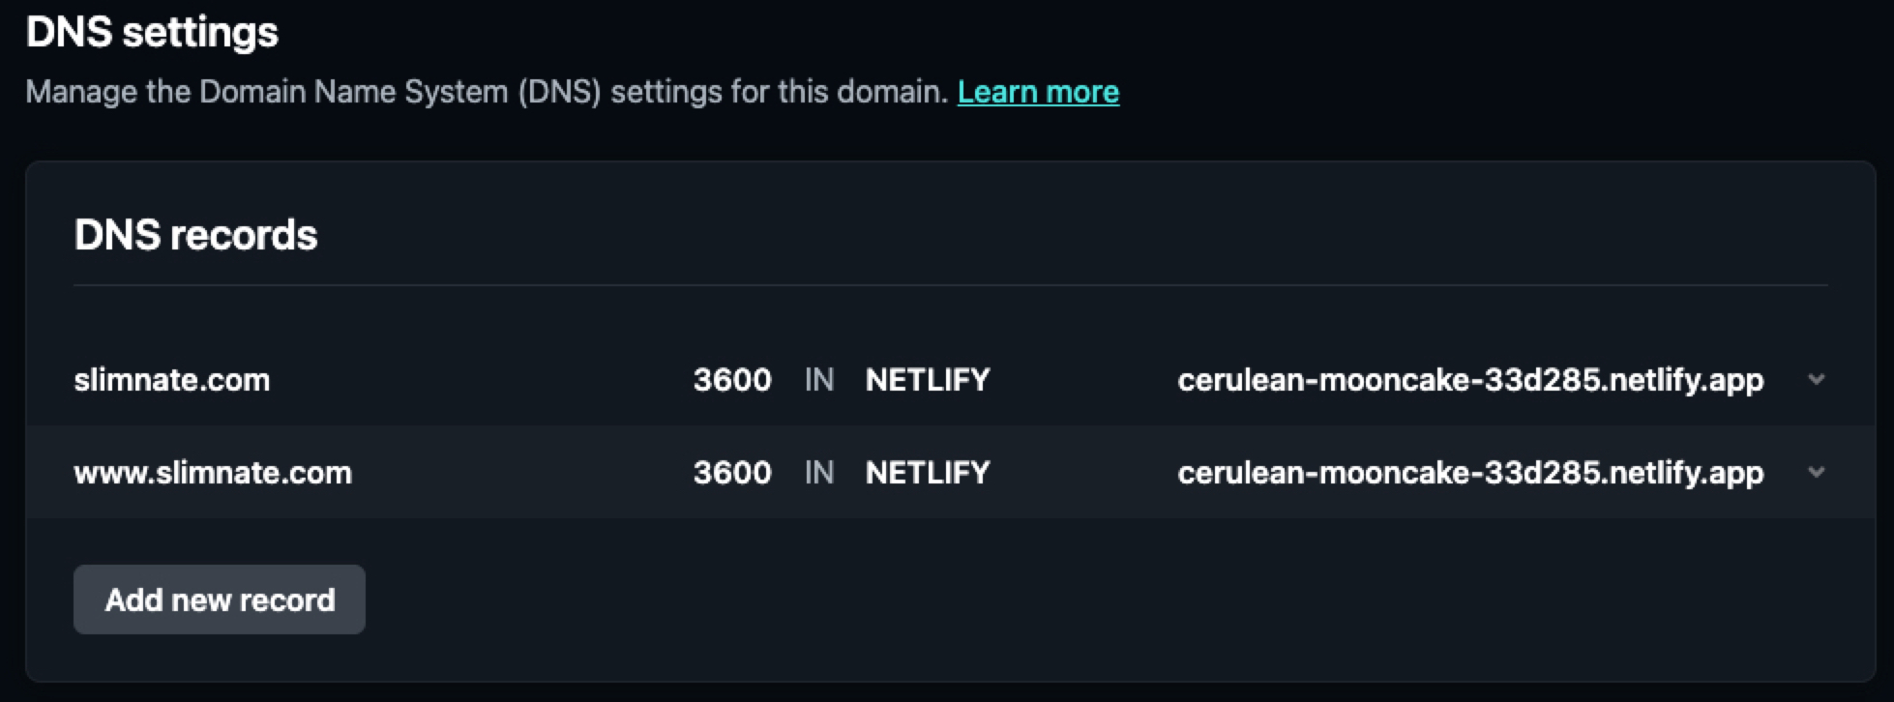
Task: Click the slimnate.com hostname text
Action: [173, 380]
